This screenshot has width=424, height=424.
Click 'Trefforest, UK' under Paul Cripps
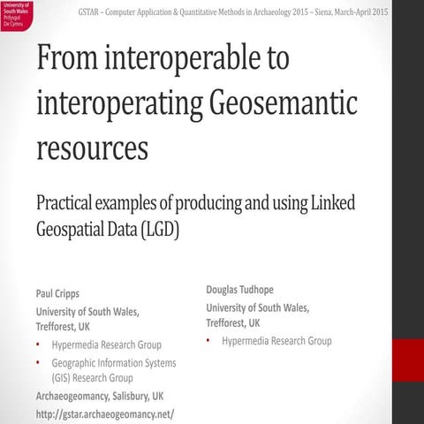63,327
